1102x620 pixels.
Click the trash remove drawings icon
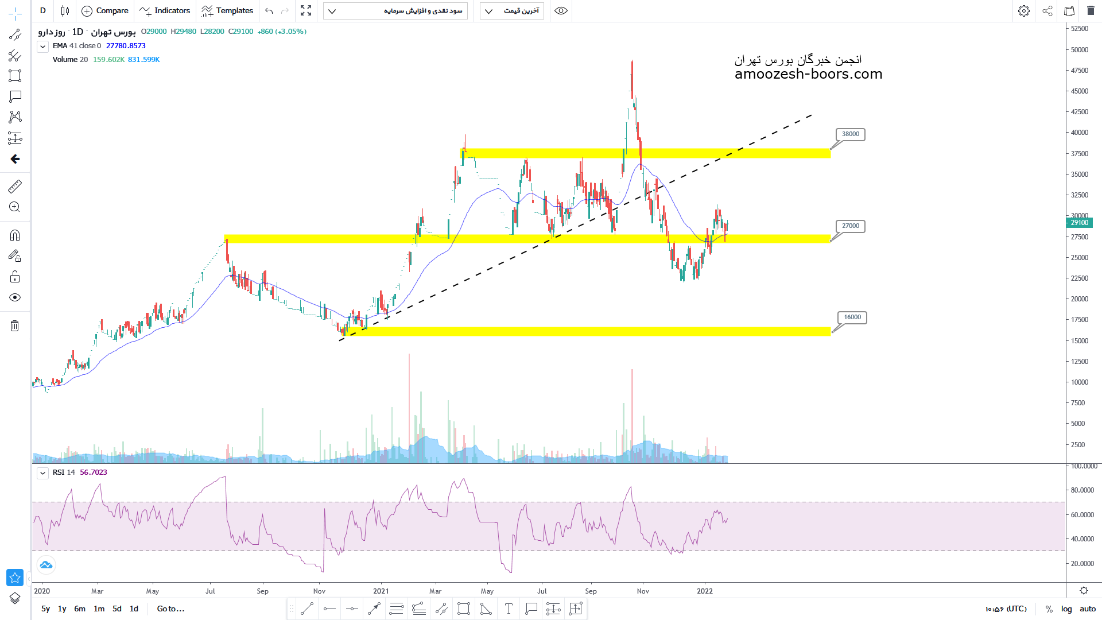15,326
